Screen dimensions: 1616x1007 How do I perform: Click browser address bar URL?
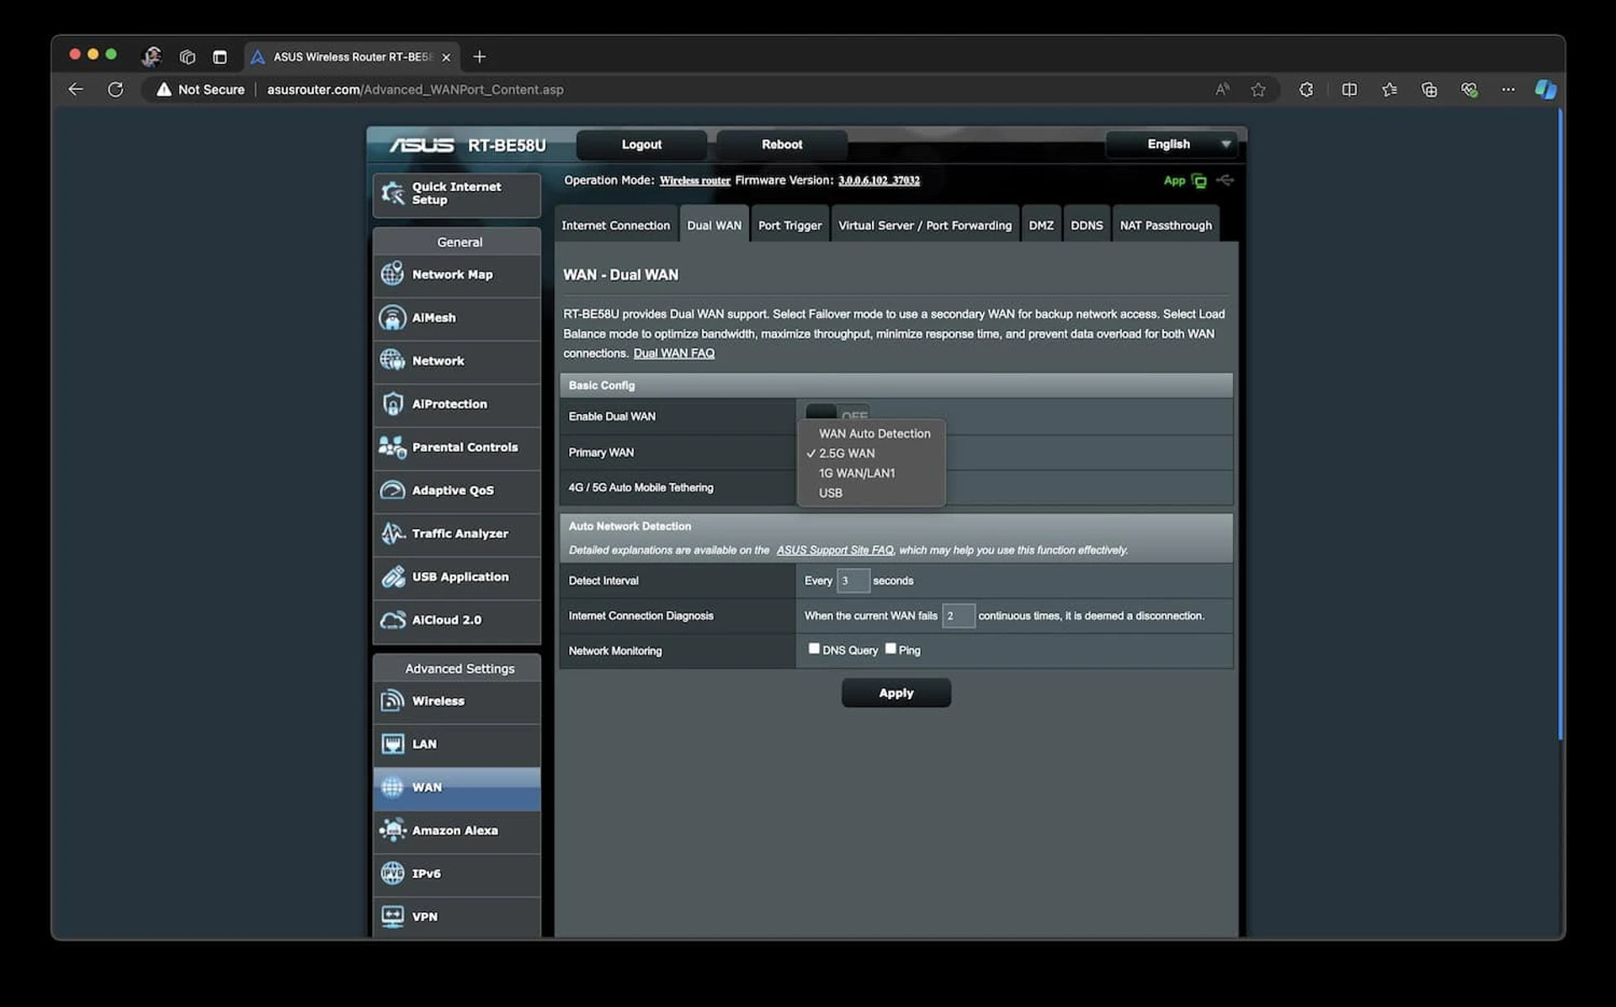pos(415,89)
